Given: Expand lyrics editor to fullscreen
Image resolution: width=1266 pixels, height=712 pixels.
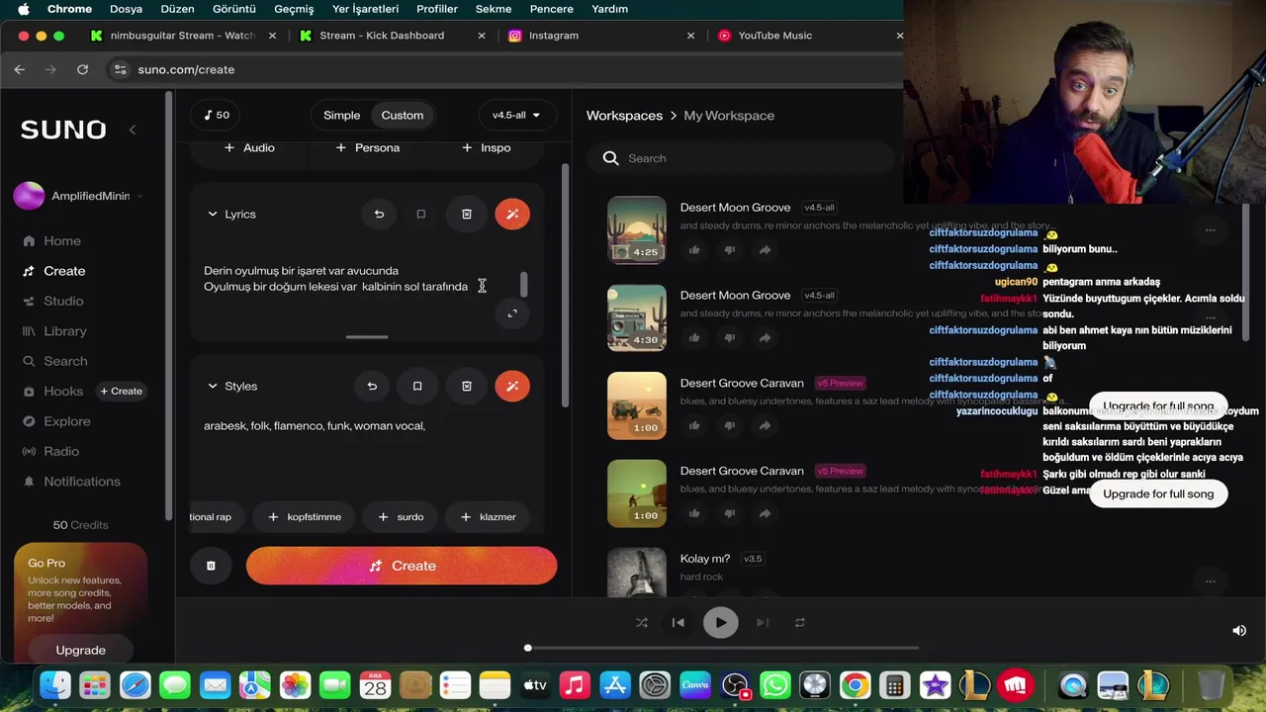Looking at the screenshot, I should (x=512, y=313).
